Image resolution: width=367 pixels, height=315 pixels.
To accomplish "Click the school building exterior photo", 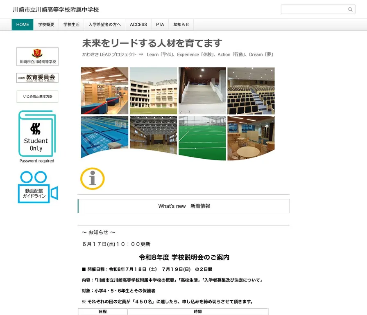I will click(154, 91).
